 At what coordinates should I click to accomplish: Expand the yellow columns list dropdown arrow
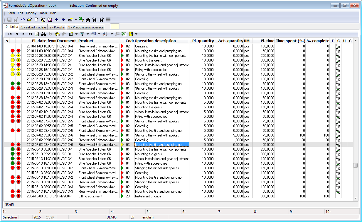tap(136, 34)
